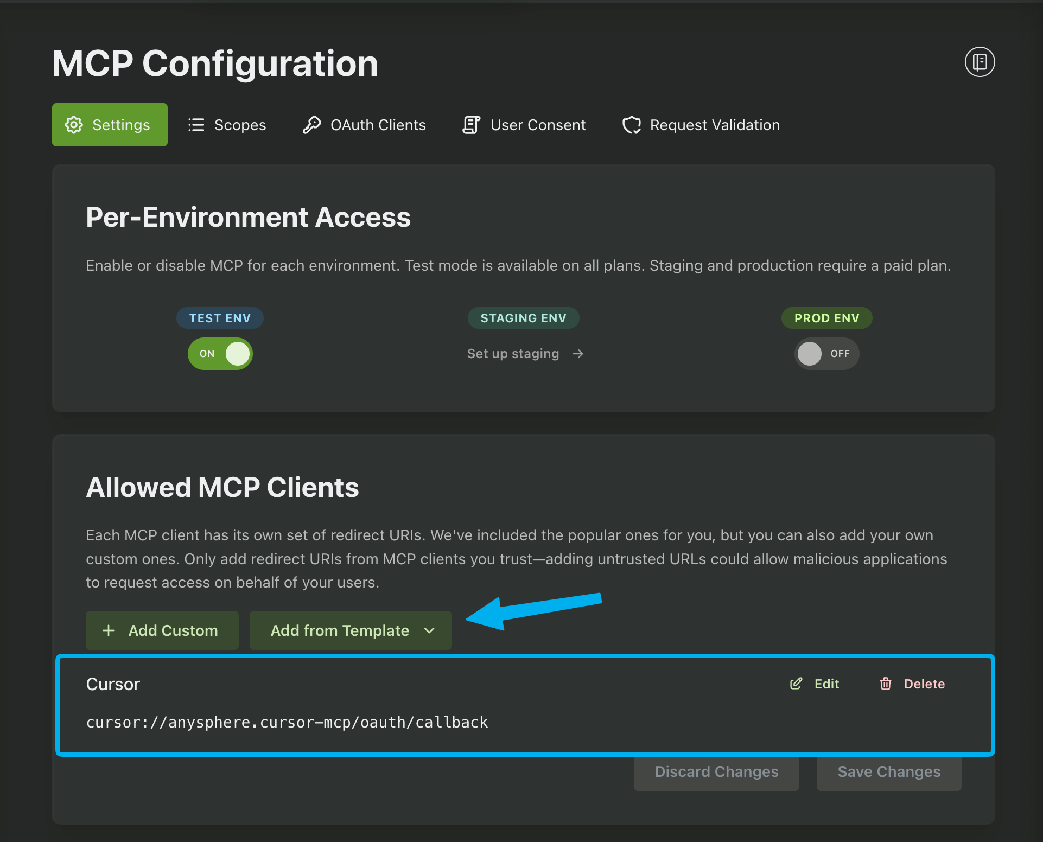Image resolution: width=1043 pixels, height=842 pixels.
Task: Click the pencil edit icon for Cursor
Action: 796,684
